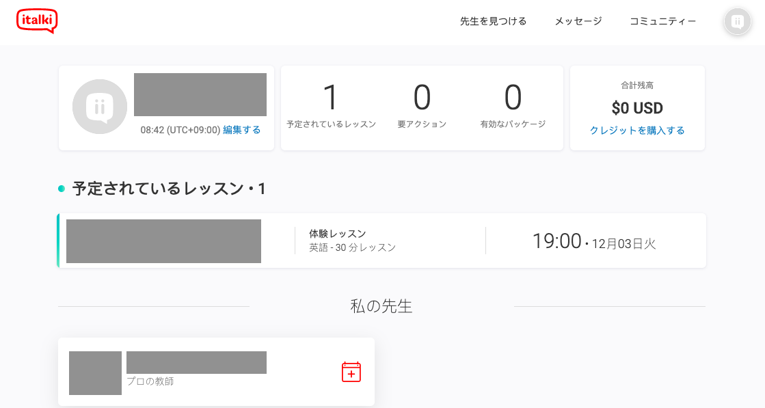Viewport: 765px width, 408px height.
Task: Click the $0 USD balance amount
Action: coord(636,108)
